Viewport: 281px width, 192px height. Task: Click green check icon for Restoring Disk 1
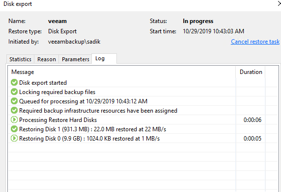[x=14, y=129]
